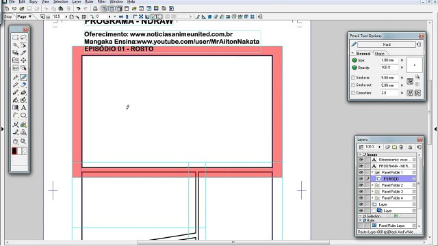Enable the Correction checkbox

[x=353, y=93]
